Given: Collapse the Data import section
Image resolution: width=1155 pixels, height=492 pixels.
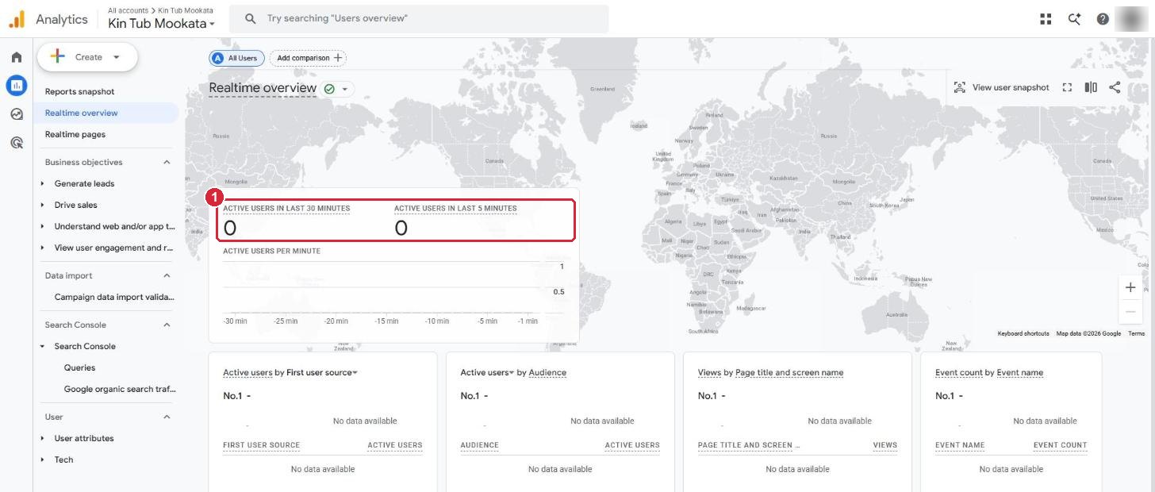Looking at the screenshot, I should click(x=167, y=275).
